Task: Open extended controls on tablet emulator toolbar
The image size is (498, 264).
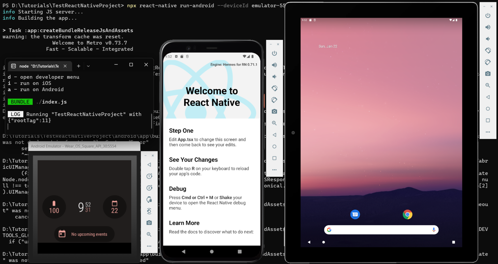Action: (x=488, y=132)
